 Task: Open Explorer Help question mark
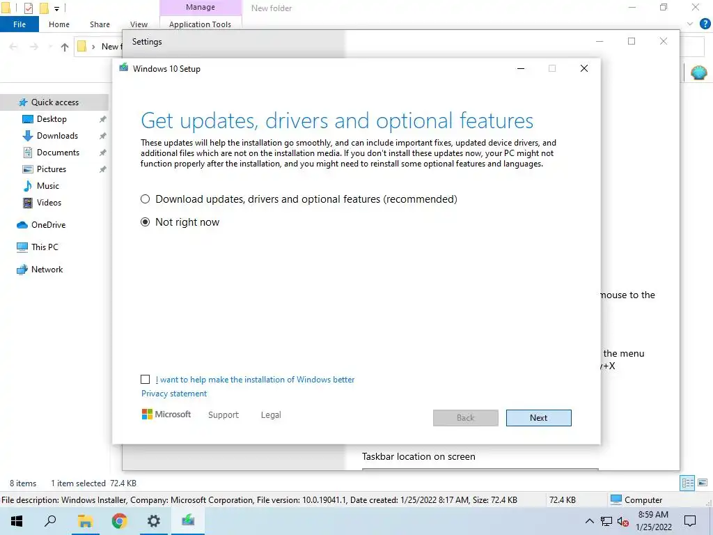pyautogui.click(x=705, y=24)
